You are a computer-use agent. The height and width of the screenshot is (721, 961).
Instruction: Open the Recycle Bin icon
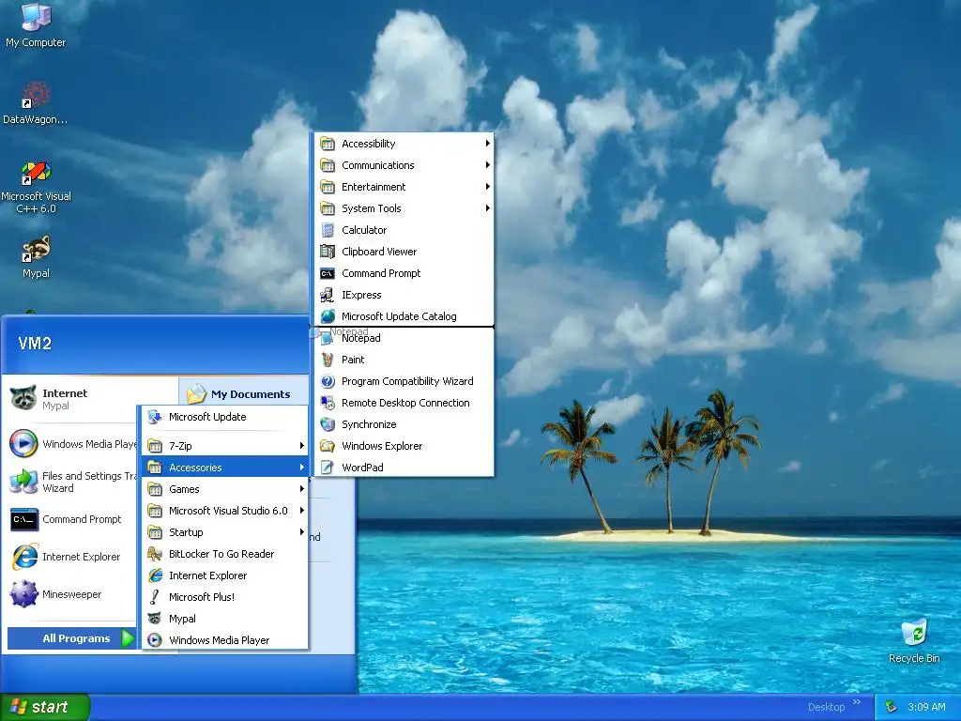click(x=914, y=633)
